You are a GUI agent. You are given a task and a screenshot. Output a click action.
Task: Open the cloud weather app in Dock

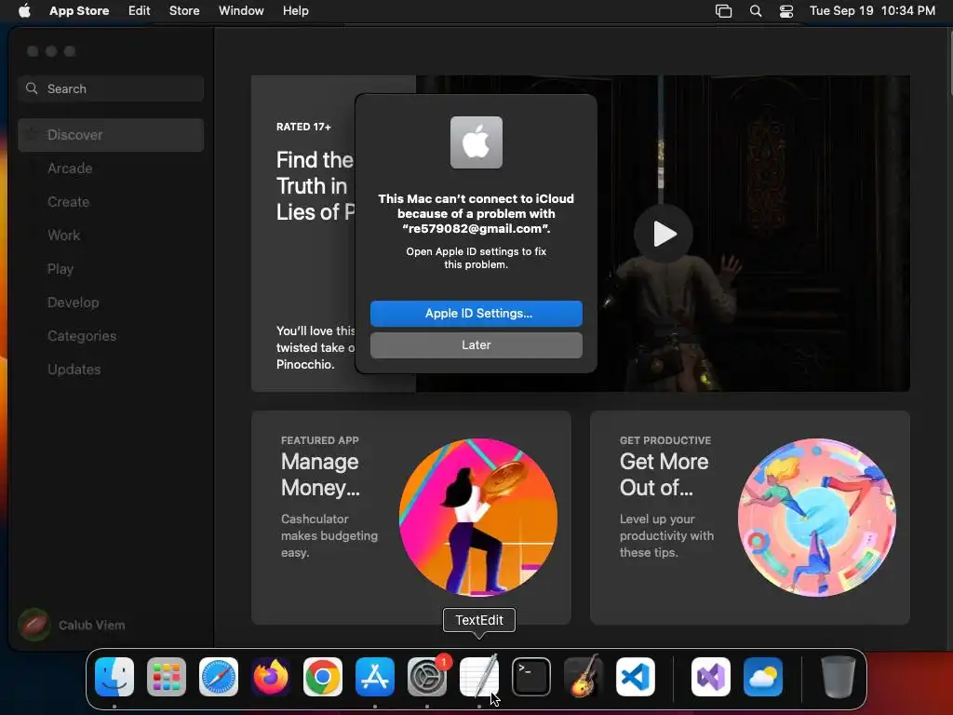tap(763, 677)
